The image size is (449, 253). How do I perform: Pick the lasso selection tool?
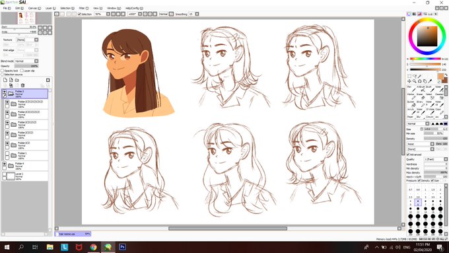pos(415,76)
